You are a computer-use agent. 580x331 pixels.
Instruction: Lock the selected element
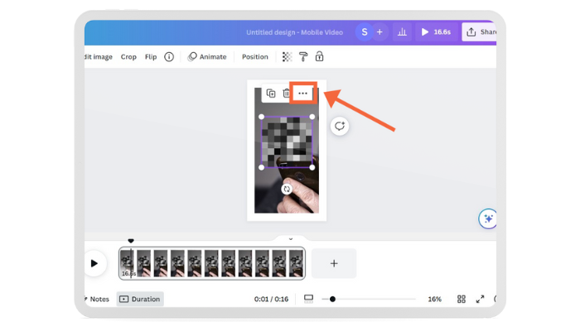tap(319, 56)
